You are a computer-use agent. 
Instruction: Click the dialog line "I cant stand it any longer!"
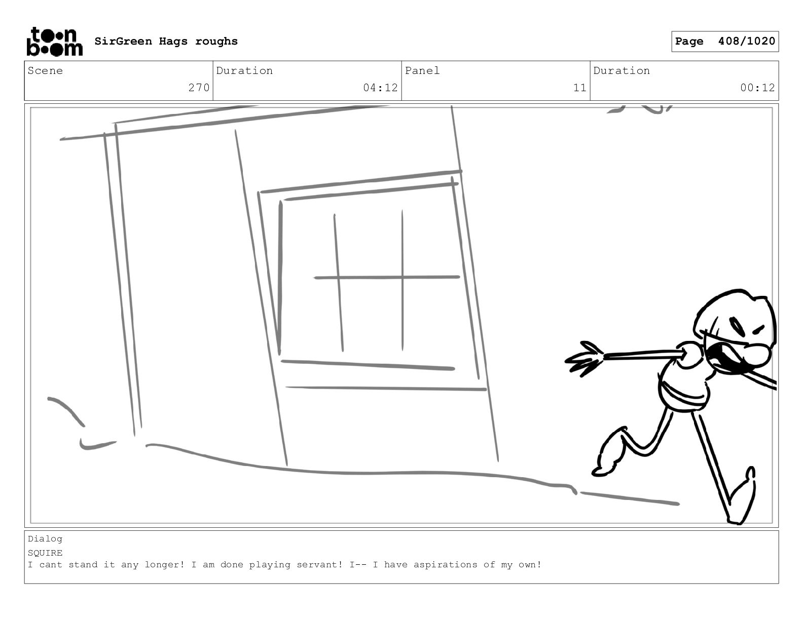[x=106, y=565]
